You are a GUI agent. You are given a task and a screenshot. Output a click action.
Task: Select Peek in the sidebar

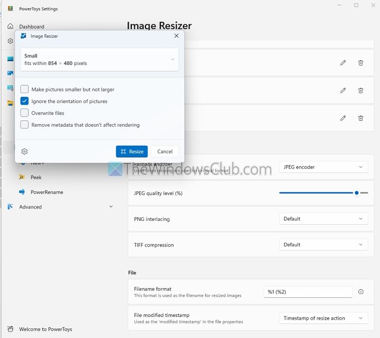click(x=36, y=177)
